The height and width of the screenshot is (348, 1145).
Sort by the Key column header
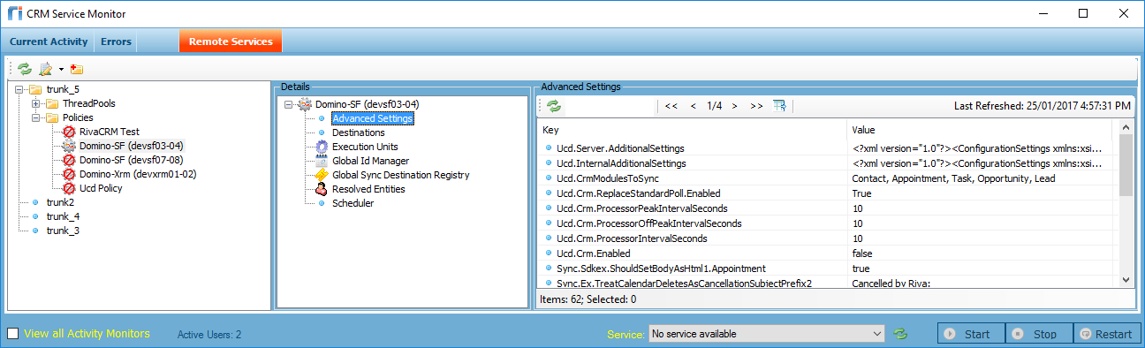tap(692, 130)
